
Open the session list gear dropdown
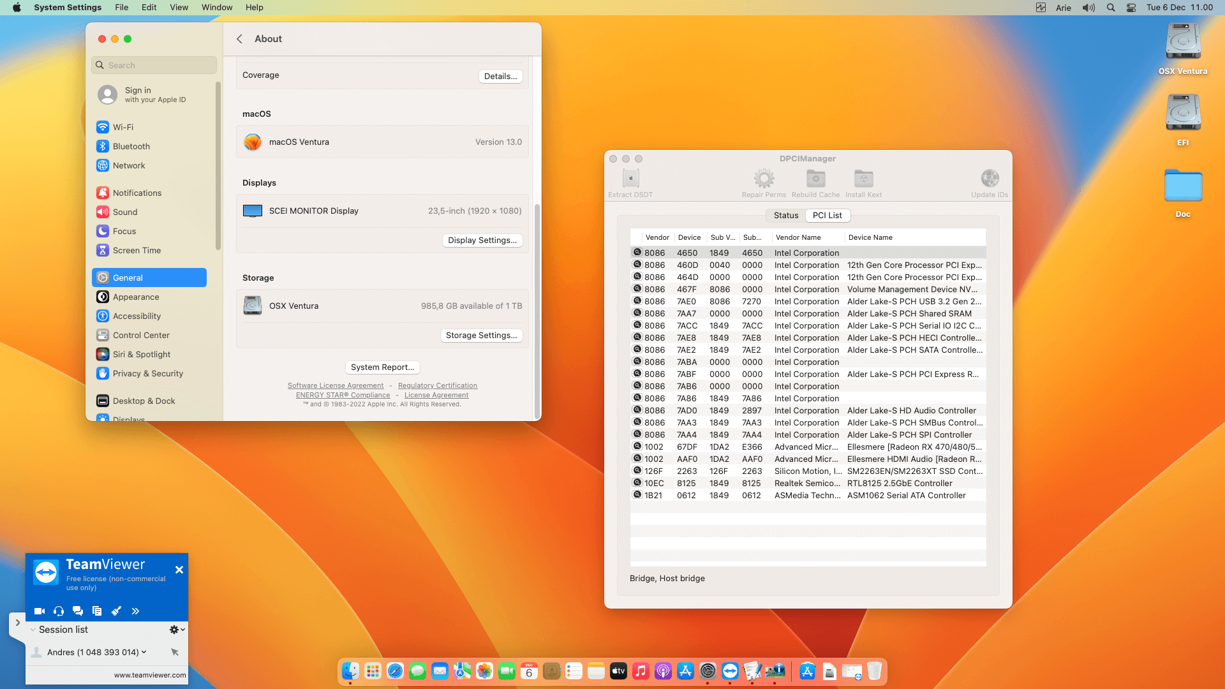click(177, 630)
